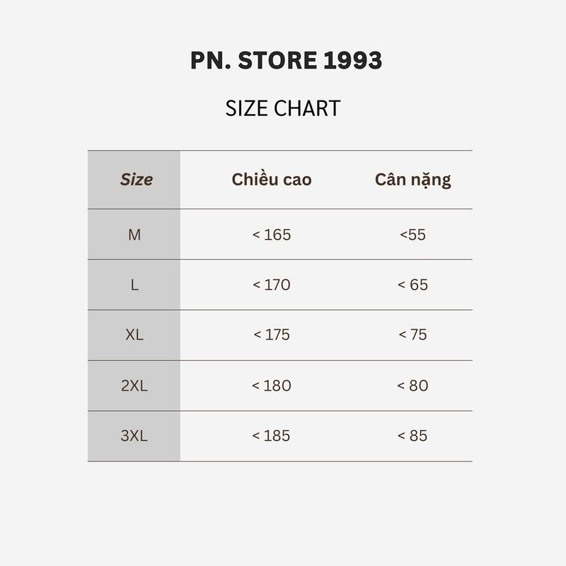The image size is (566, 566).
Task: Click the < 65 weight cell
Action: tap(412, 285)
